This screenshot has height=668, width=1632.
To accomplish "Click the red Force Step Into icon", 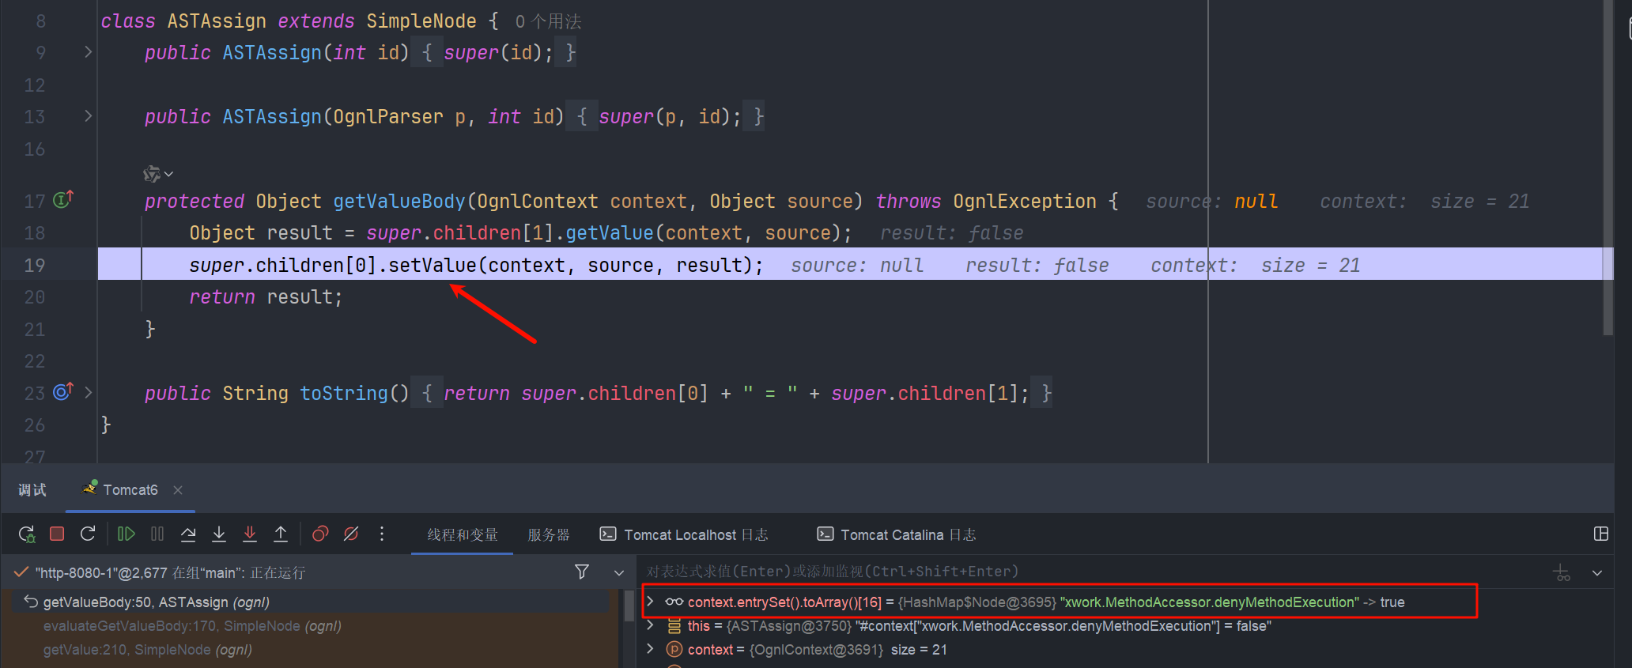I will point(250,534).
